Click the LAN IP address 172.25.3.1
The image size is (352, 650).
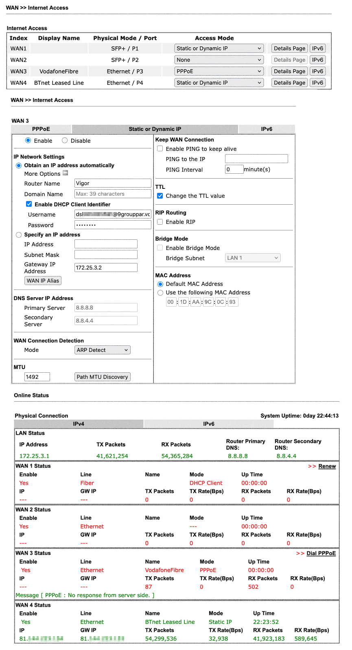[x=34, y=456]
